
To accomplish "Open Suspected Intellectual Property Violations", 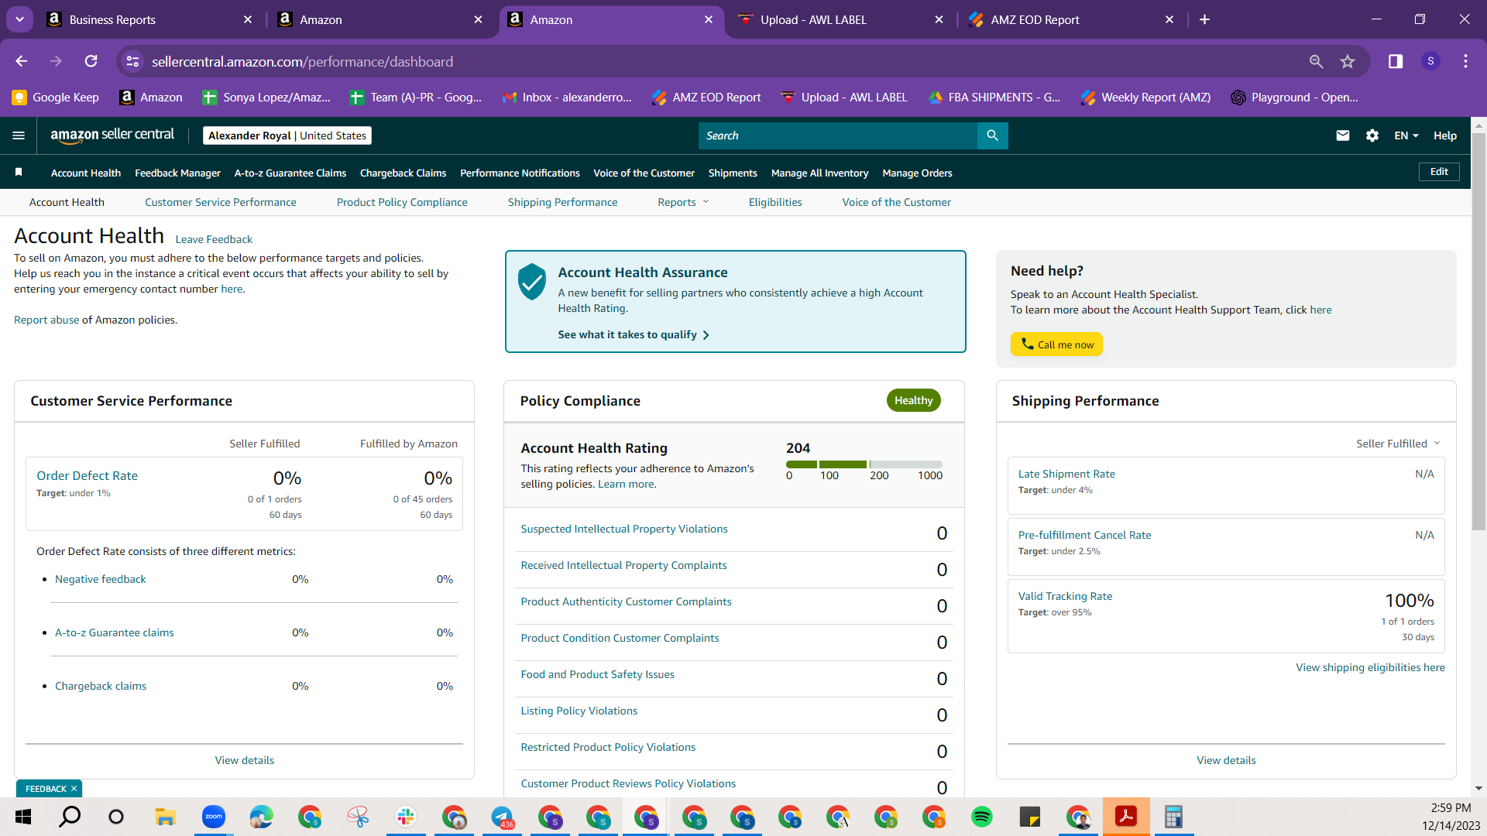I will (x=624, y=529).
